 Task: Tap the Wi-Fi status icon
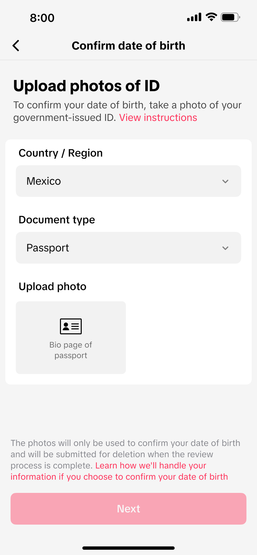coord(211,17)
